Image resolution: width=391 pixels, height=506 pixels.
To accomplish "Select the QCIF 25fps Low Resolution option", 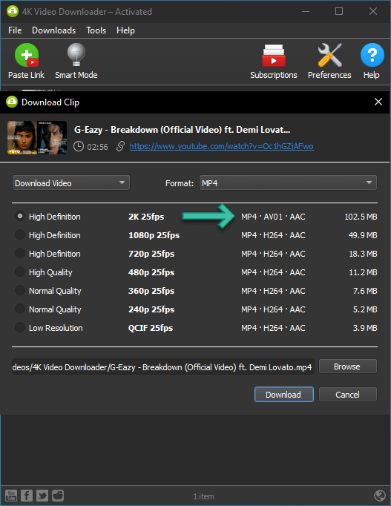I will [20, 327].
